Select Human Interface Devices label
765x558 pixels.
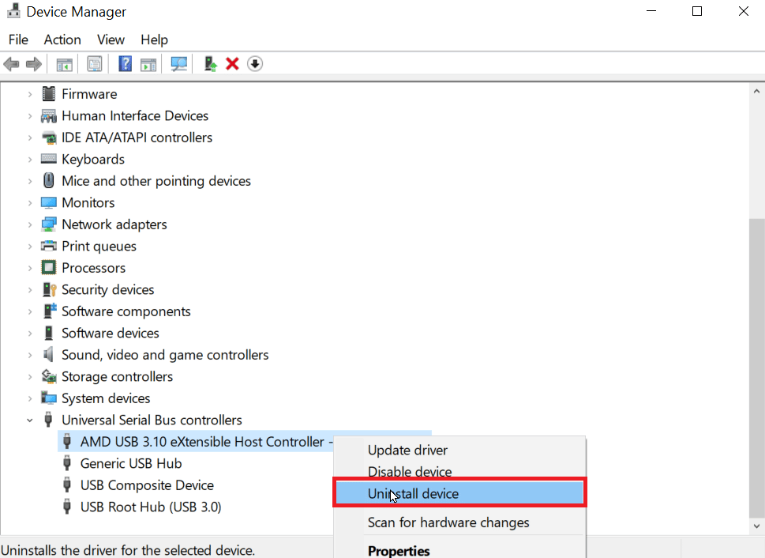point(135,116)
